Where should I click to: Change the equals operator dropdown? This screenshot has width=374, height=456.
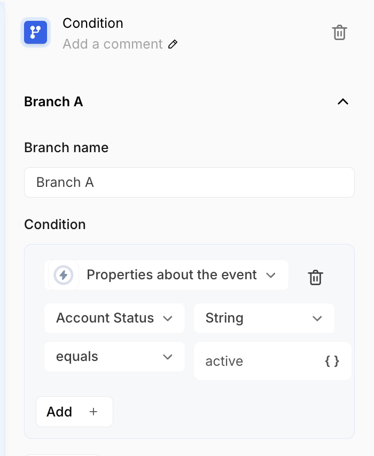114,357
